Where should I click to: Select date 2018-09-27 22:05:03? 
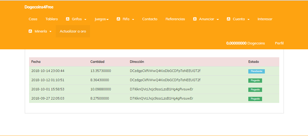coord(48,98)
